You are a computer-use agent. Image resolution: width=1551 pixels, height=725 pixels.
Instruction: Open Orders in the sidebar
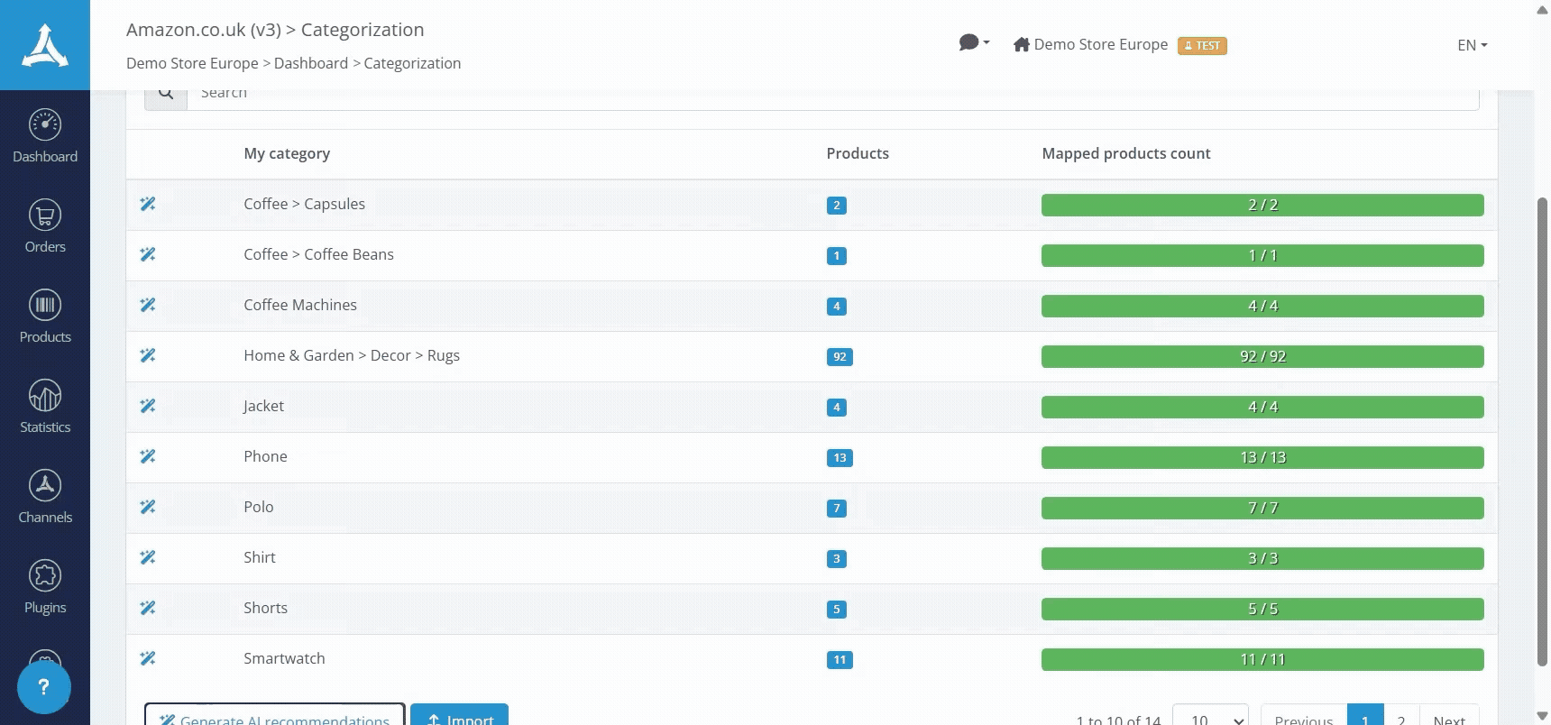45,226
